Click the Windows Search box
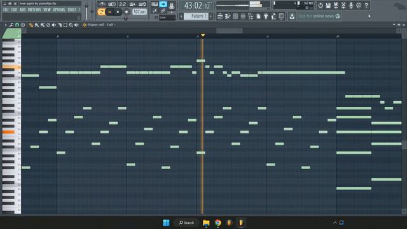 point(186,223)
